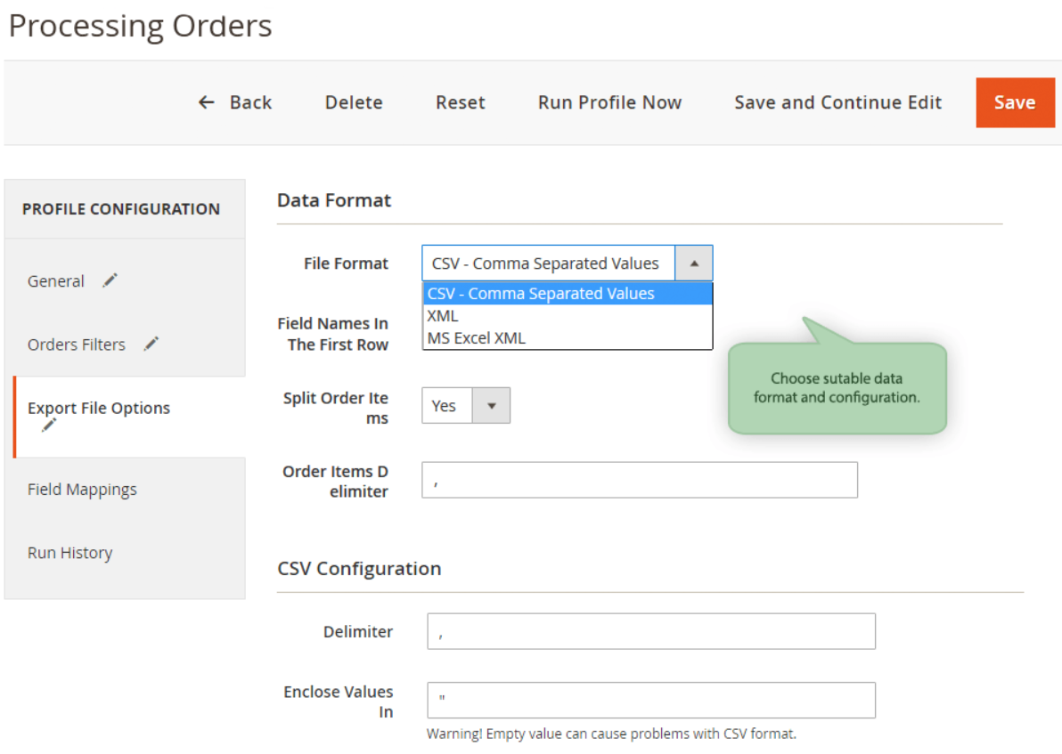The image size is (1062, 754).
Task: Click the Enclose Values In input
Action: pyautogui.click(x=650, y=701)
